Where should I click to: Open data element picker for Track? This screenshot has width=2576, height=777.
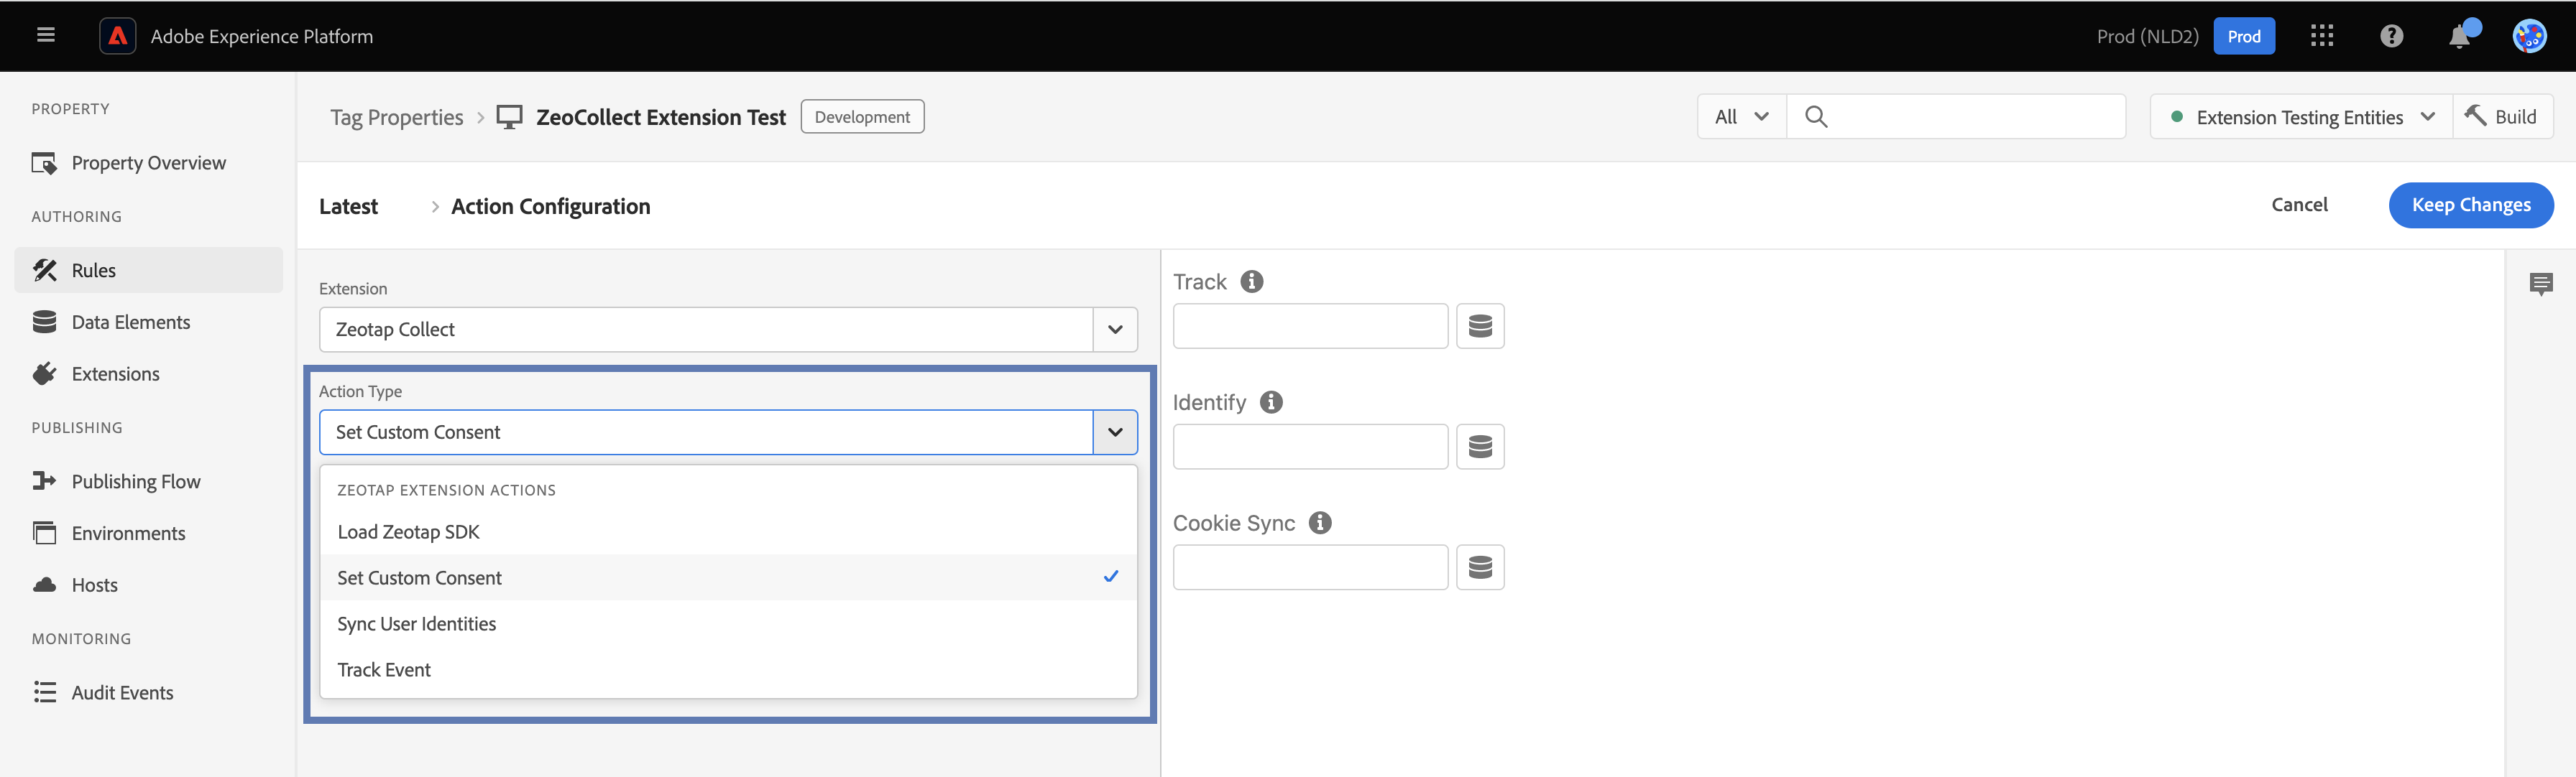click(x=1480, y=325)
